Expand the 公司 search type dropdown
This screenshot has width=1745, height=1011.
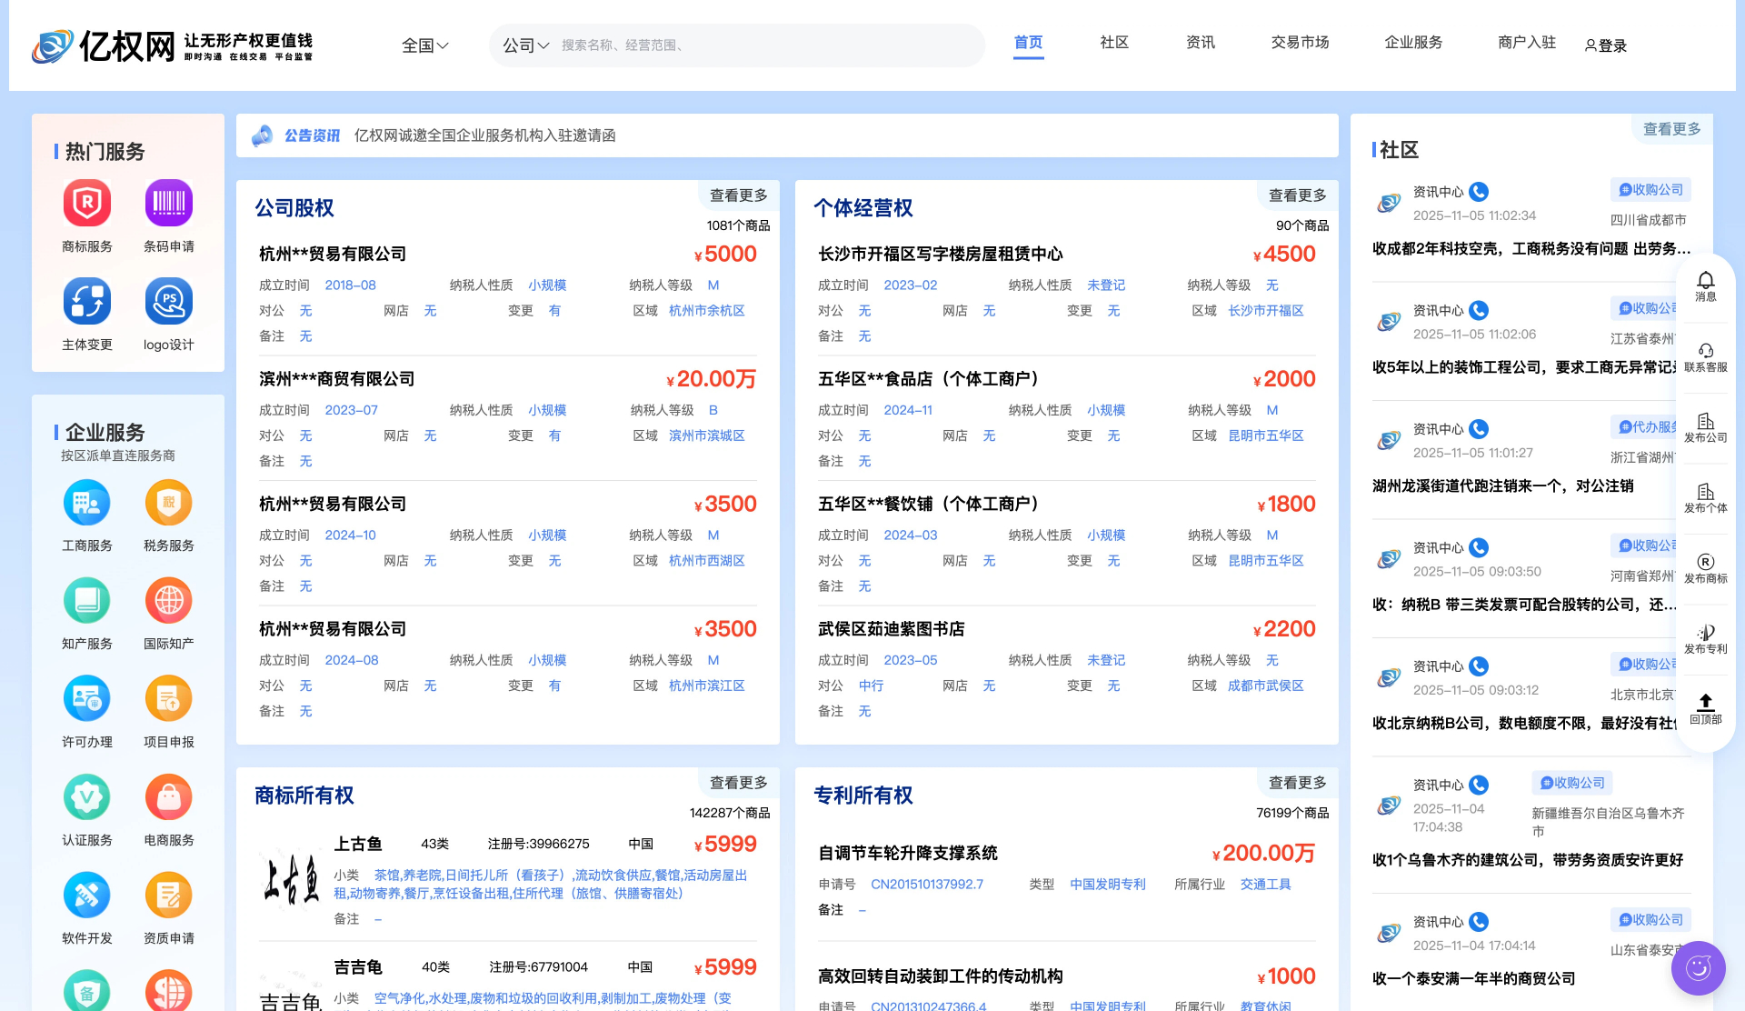coord(525,45)
